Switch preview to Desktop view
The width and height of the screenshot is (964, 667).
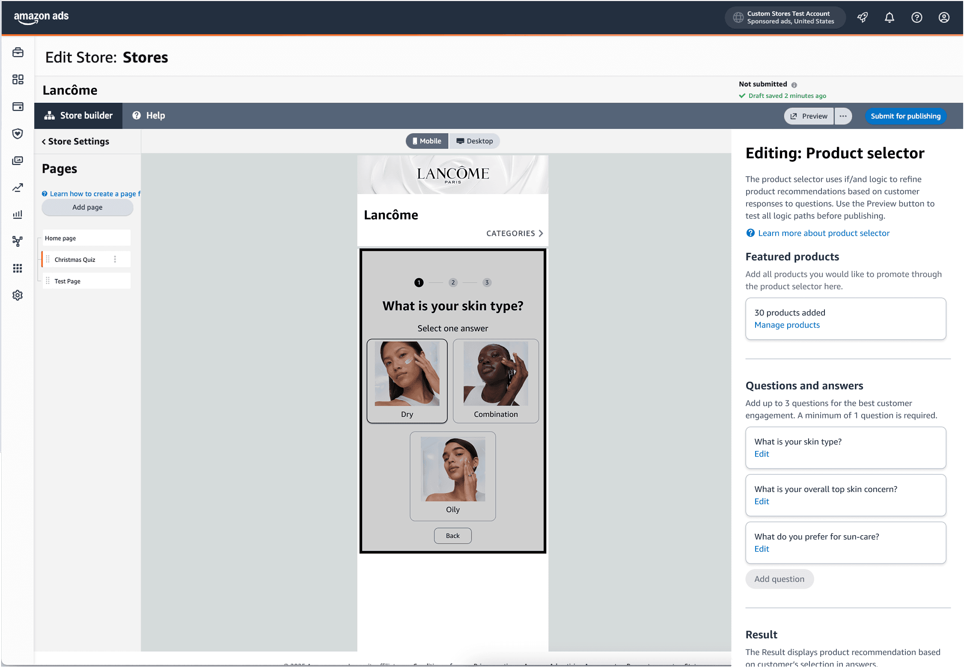(x=474, y=141)
